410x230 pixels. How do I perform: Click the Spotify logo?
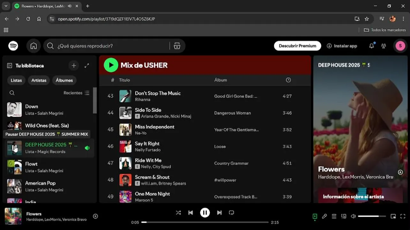point(13,46)
